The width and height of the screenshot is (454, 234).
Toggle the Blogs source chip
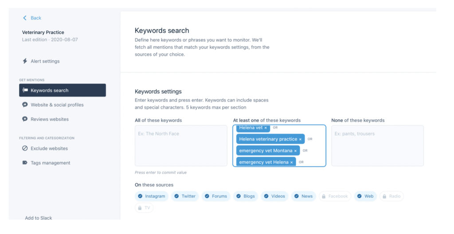click(246, 196)
